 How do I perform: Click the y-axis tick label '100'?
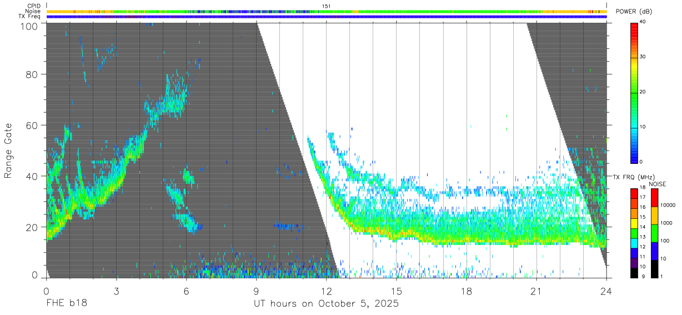tap(30, 26)
